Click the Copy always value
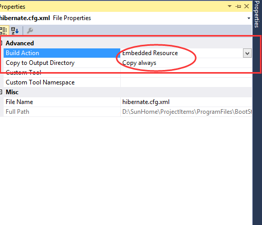 pyautogui.click(x=139, y=63)
